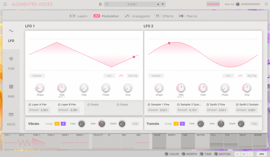Open edit history list icon
The height and width of the screenshot is (157, 270).
click(244, 154)
